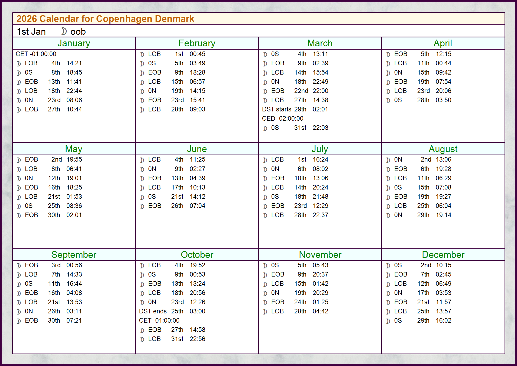Click moon icon next to December 0S 29th
This screenshot has width=517, height=366.
tap(388, 321)
